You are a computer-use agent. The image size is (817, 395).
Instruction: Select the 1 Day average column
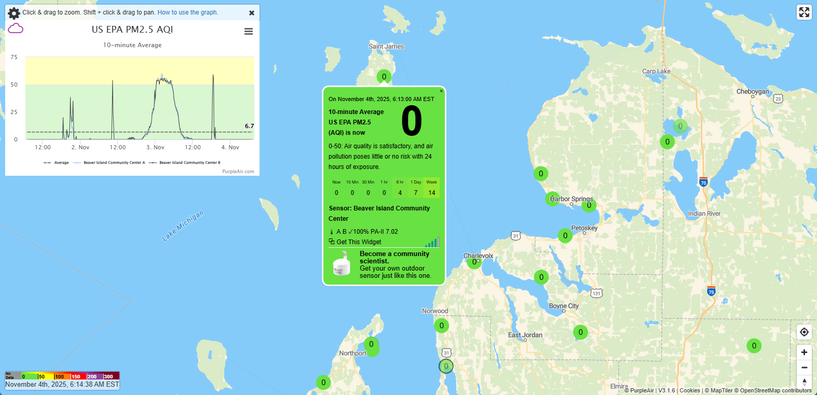pos(416,188)
